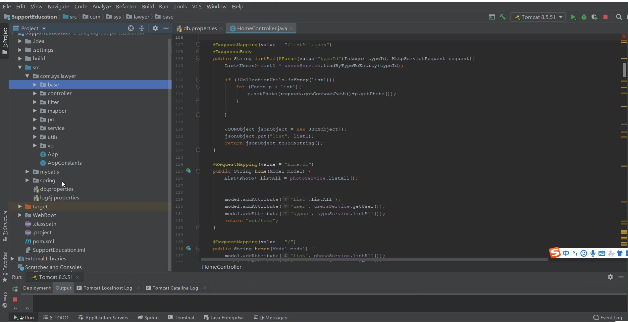
Task: Open Project panel settings gear
Action: 155,28
